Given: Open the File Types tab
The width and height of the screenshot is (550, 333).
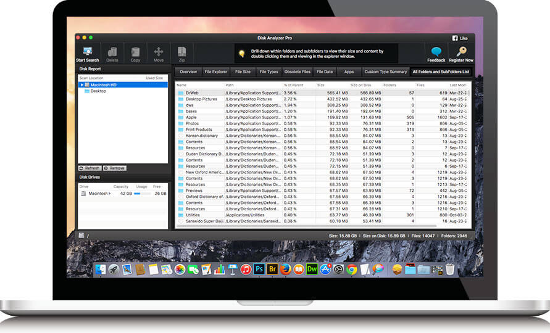Looking at the screenshot, I should (x=269, y=72).
